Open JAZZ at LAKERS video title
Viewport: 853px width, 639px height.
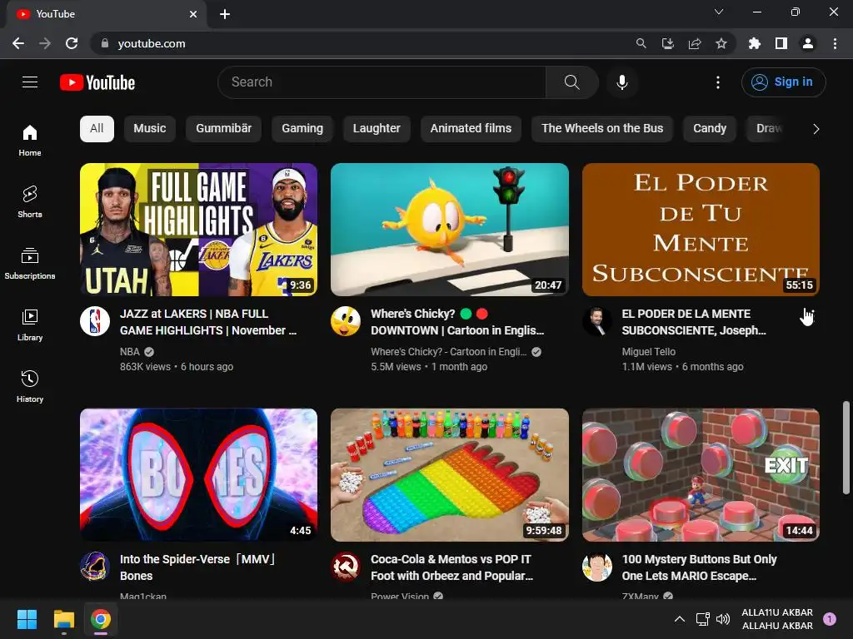click(x=207, y=322)
